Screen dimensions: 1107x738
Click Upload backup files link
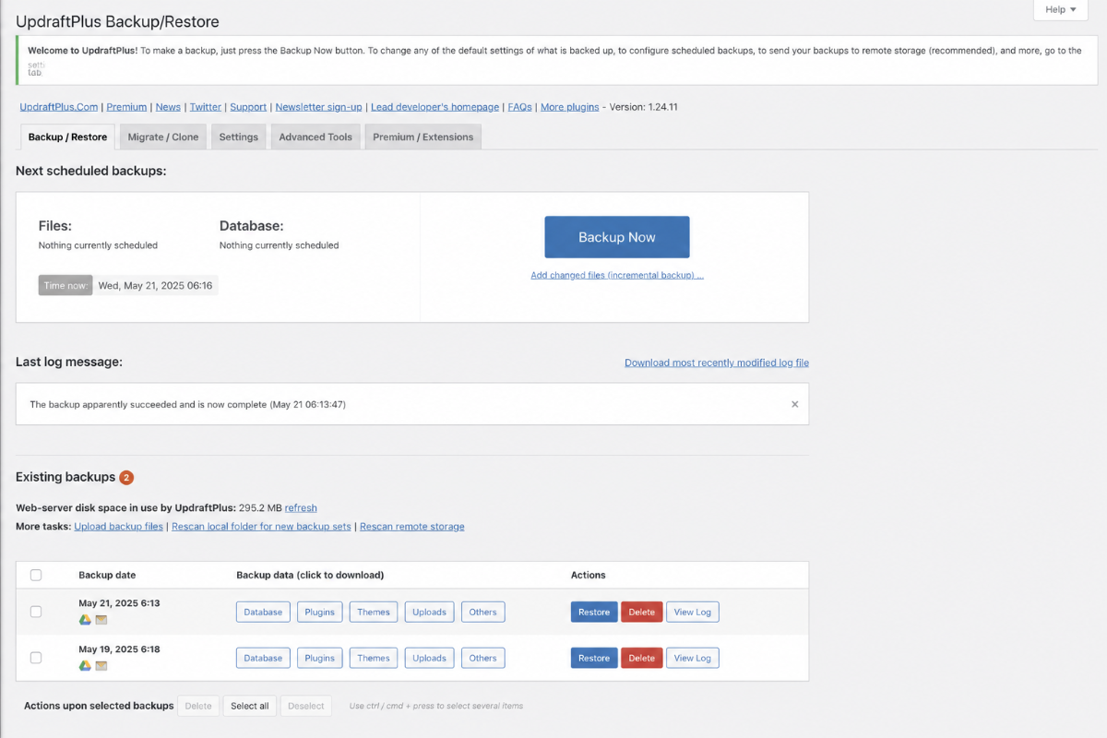[119, 527]
